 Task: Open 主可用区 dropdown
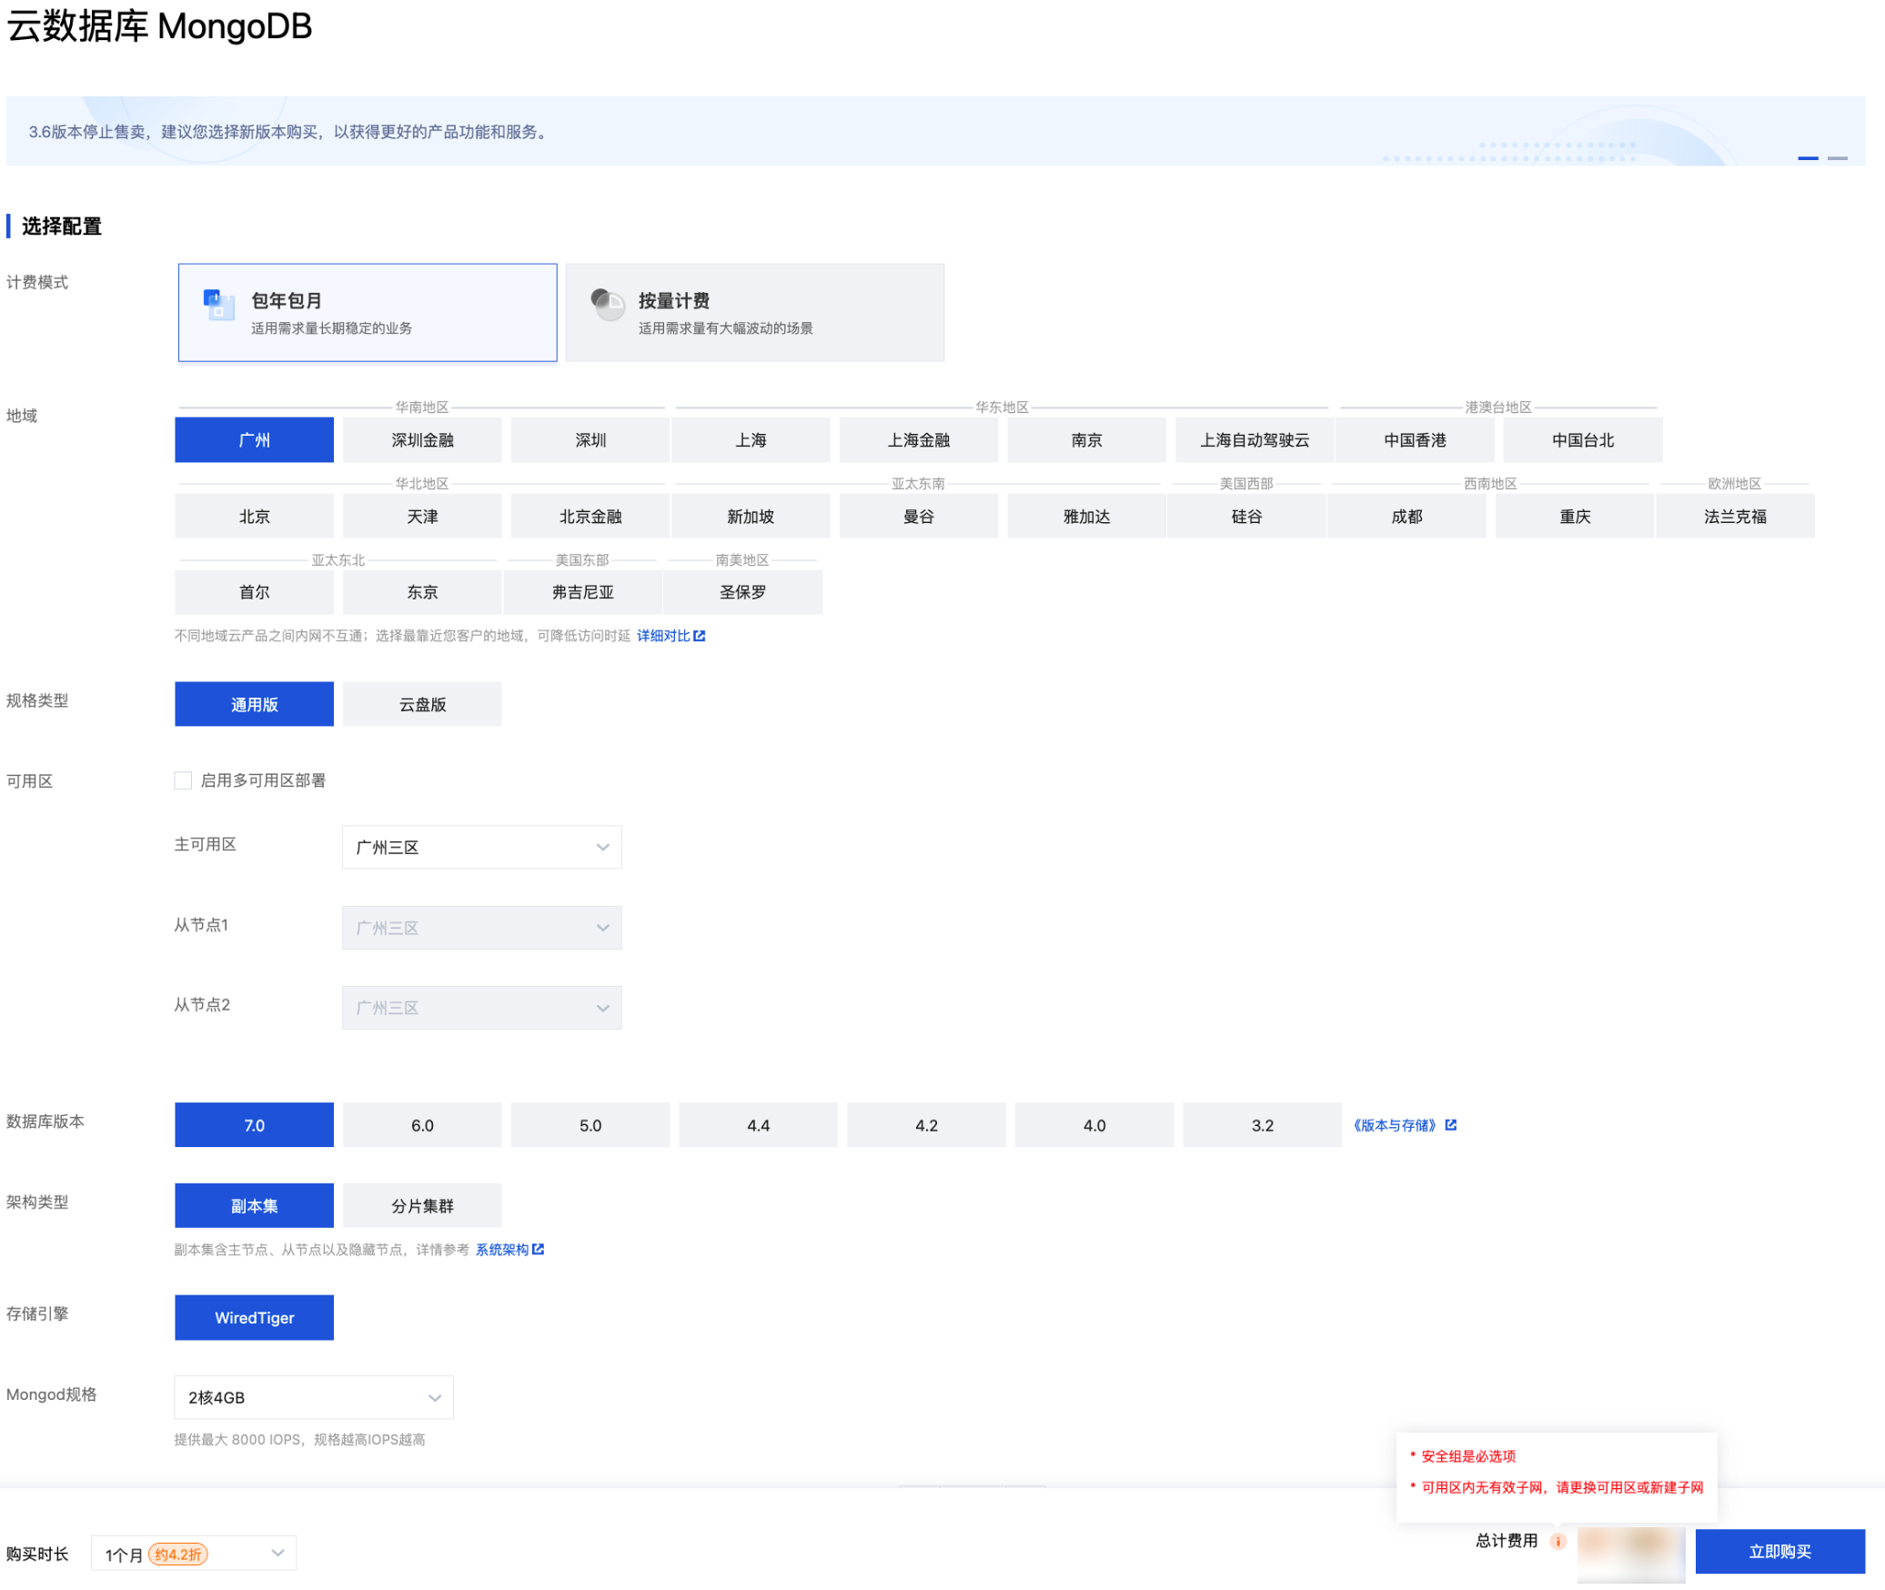[x=481, y=847]
